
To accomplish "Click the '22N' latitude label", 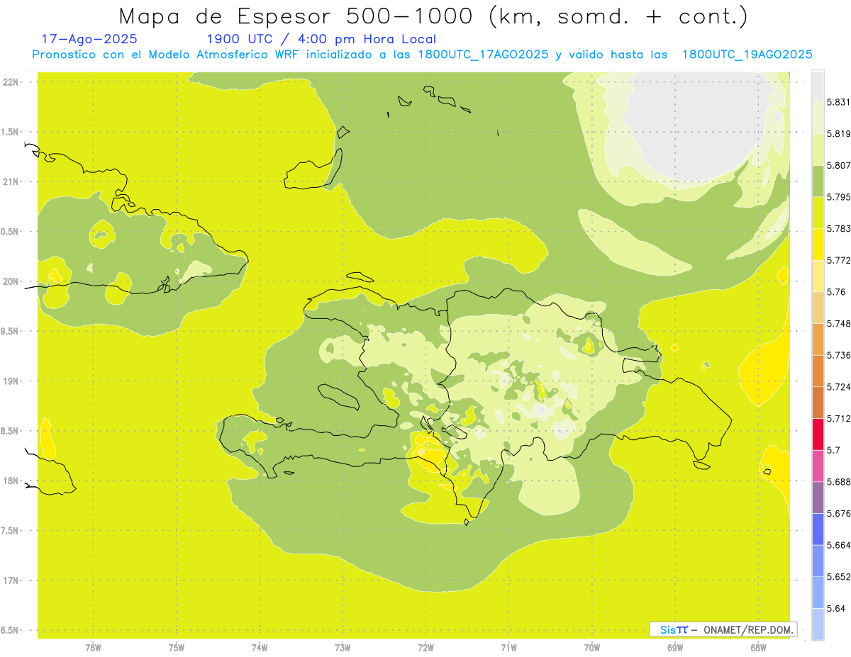I will tap(10, 82).
